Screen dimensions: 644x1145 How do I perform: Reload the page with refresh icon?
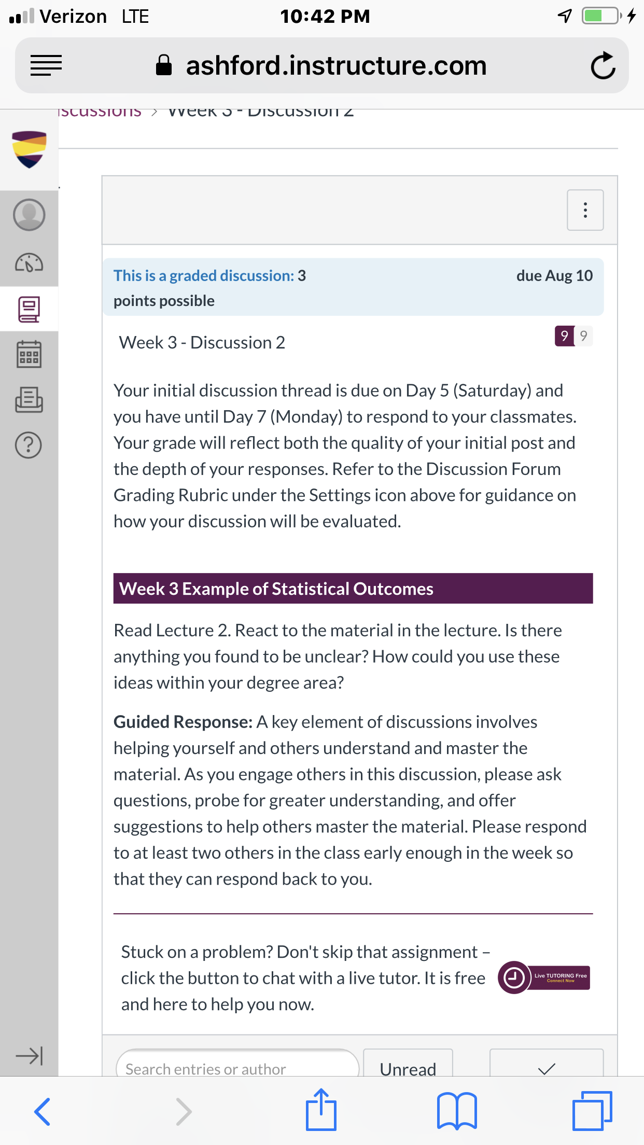[603, 65]
